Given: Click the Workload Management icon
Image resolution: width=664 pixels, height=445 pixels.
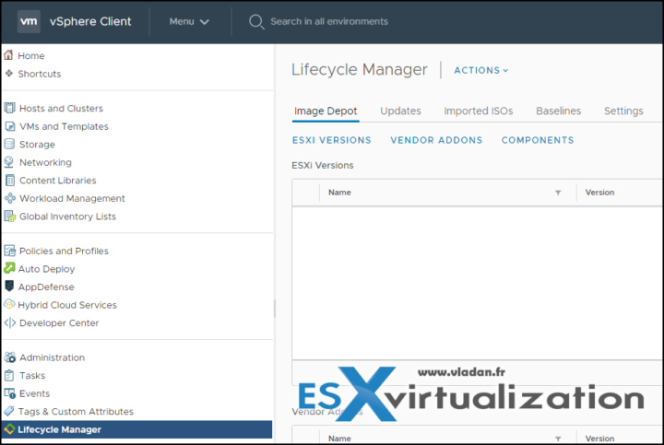Looking at the screenshot, I should 10,198.
